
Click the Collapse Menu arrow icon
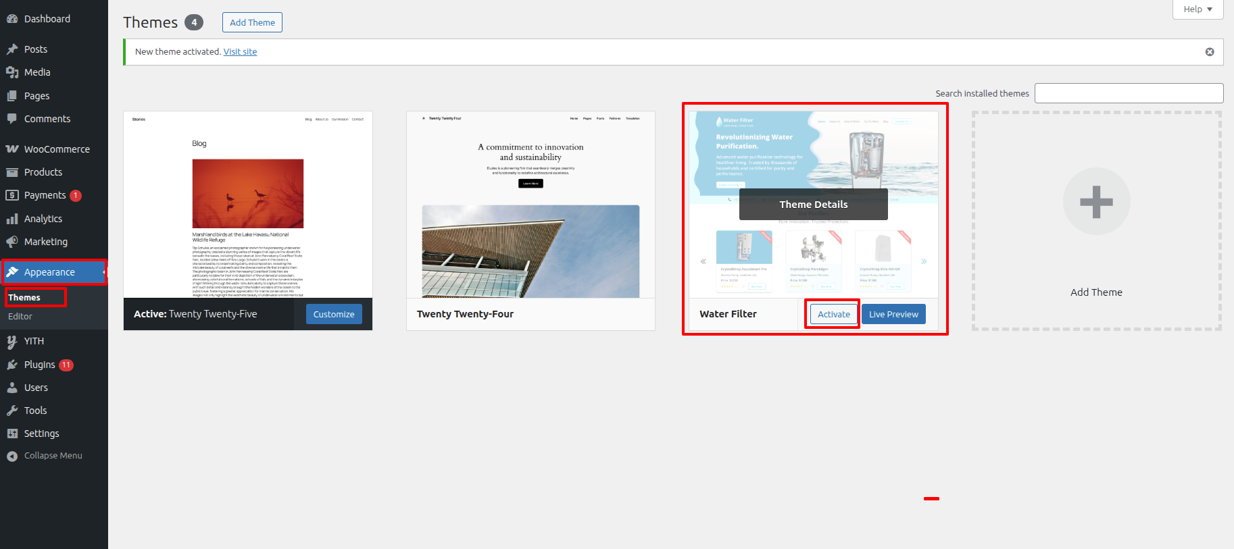[12, 456]
